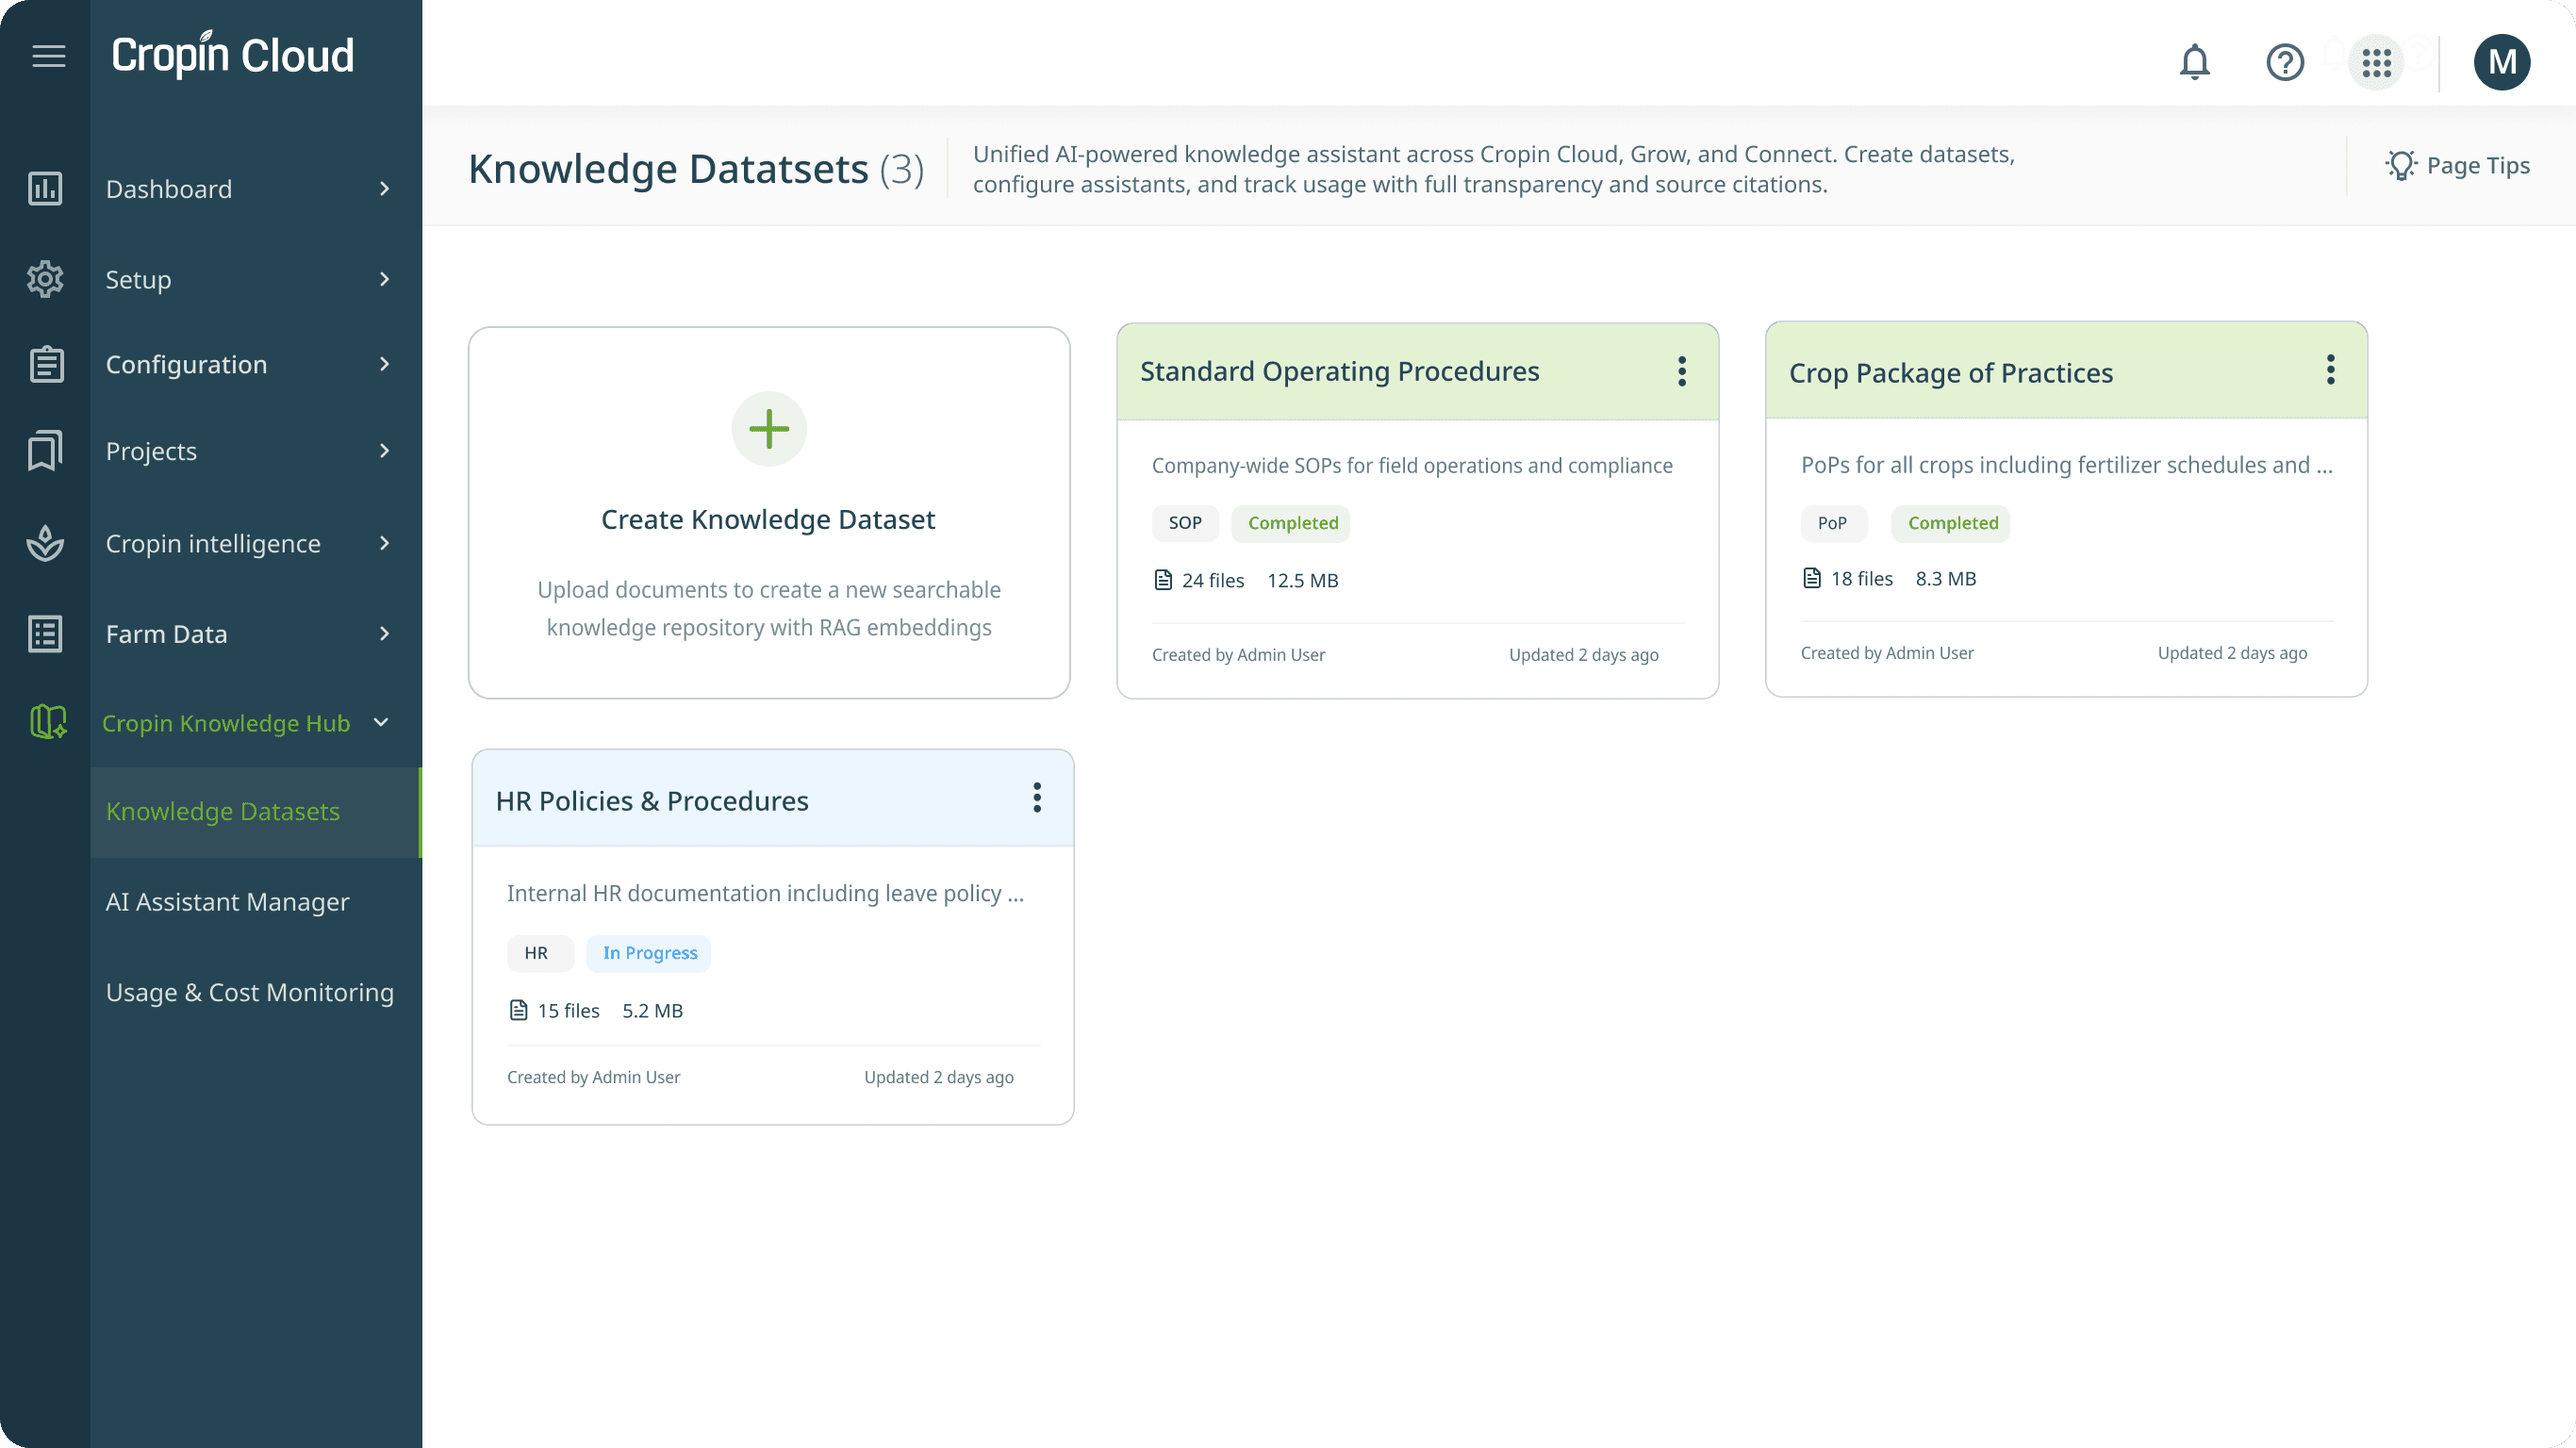This screenshot has width=2576, height=1448.
Task: Click Completed status on Crop Package card
Action: [1952, 523]
